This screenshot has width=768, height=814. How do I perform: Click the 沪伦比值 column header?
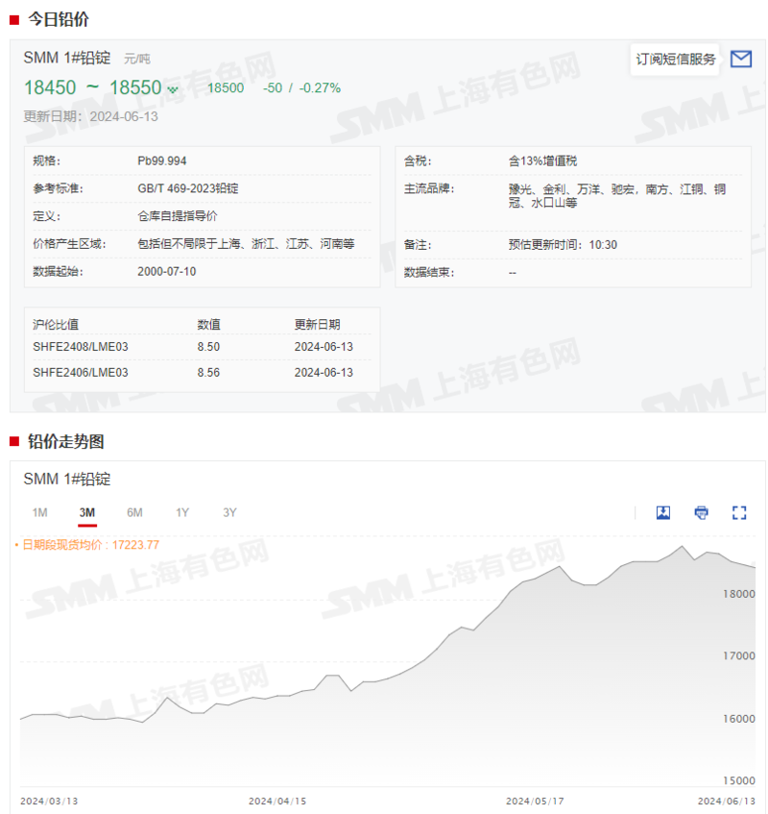point(56,325)
